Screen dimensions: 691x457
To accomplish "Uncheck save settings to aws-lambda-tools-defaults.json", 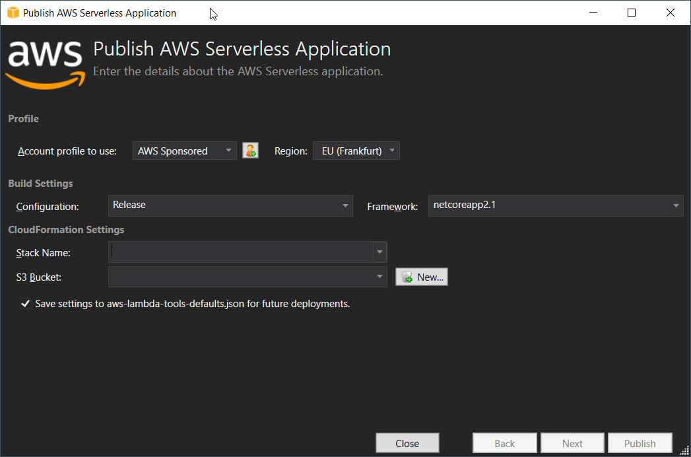I will click(25, 303).
